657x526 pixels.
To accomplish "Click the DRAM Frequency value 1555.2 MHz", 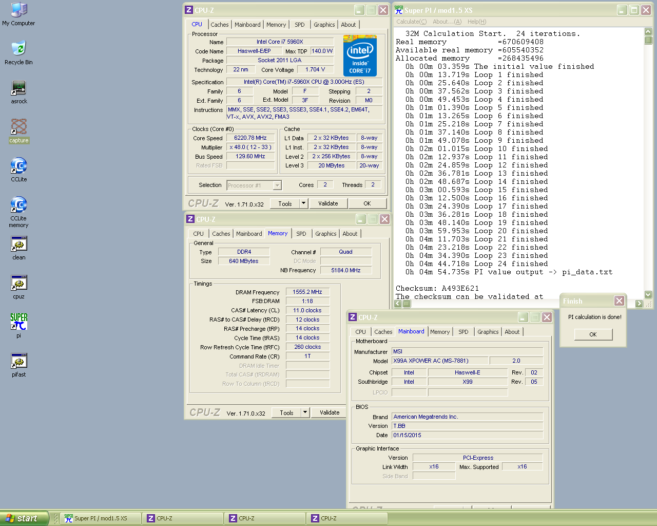I will (x=307, y=292).
